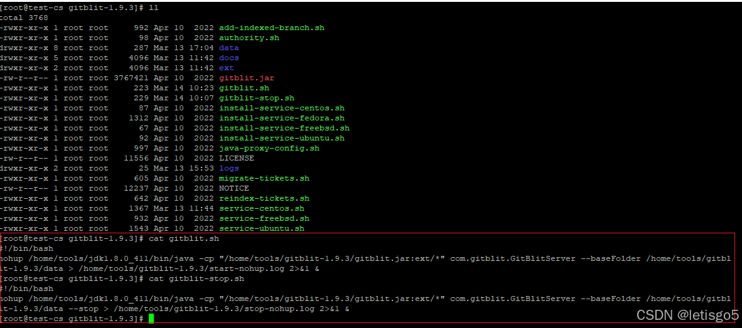Select 'Mar 14 10:07' timestamp of gitblit-stop.sh
This screenshot has width=742, height=328.
tap(183, 98)
